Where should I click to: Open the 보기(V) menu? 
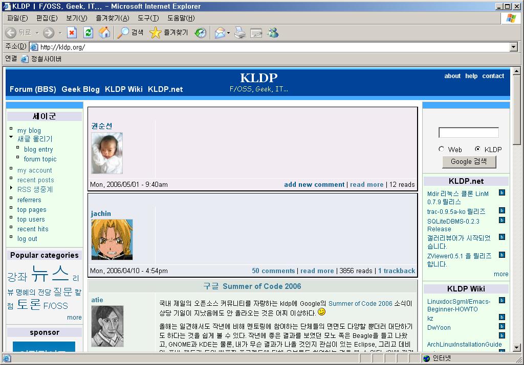coord(77,18)
